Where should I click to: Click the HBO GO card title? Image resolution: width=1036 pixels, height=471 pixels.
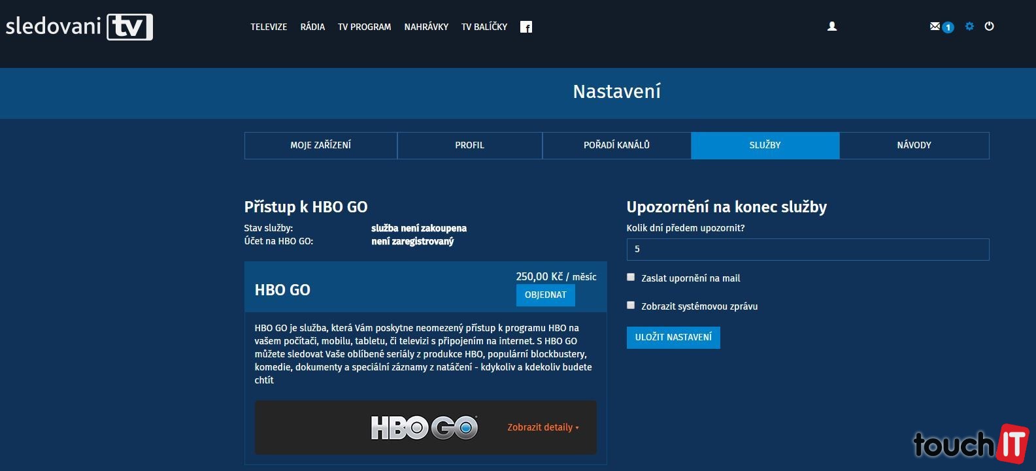click(282, 290)
